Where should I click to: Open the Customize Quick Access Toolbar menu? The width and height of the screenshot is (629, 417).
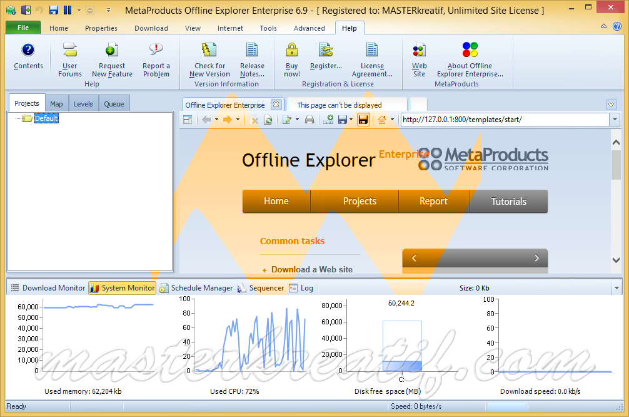(x=108, y=10)
